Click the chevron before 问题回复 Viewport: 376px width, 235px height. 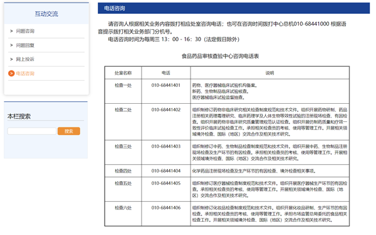(x=11, y=45)
